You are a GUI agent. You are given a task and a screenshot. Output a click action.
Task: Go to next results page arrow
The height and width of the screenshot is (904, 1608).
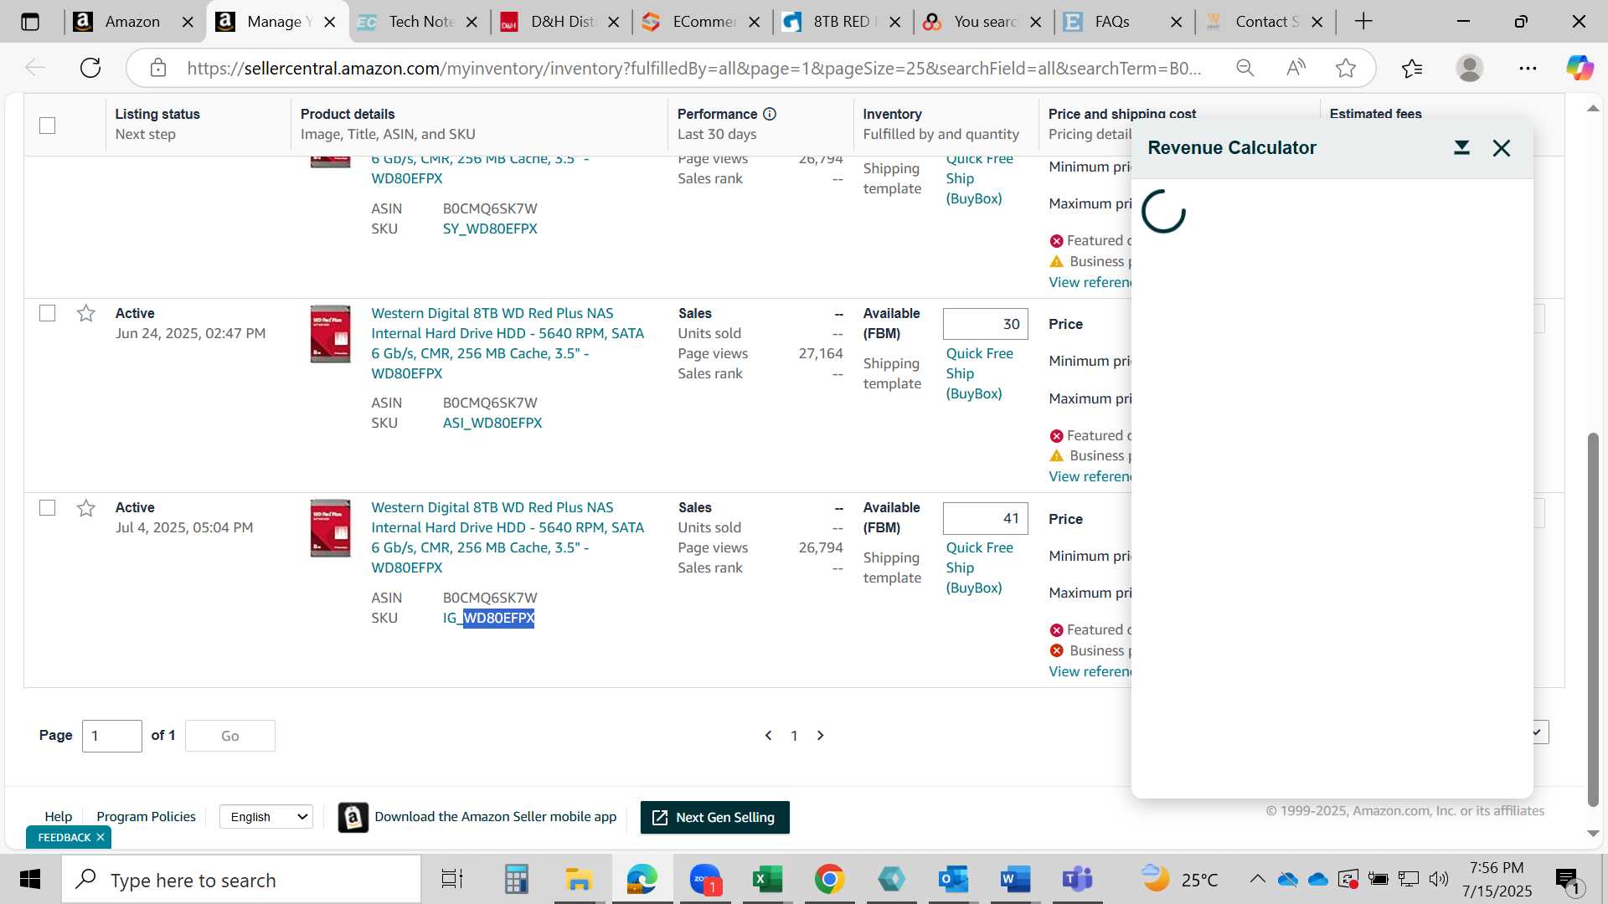(821, 736)
